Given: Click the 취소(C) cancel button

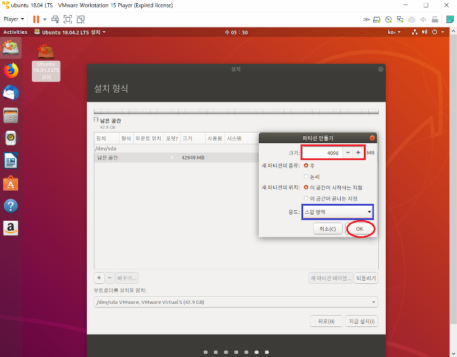Looking at the screenshot, I should [x=328, y=229].
